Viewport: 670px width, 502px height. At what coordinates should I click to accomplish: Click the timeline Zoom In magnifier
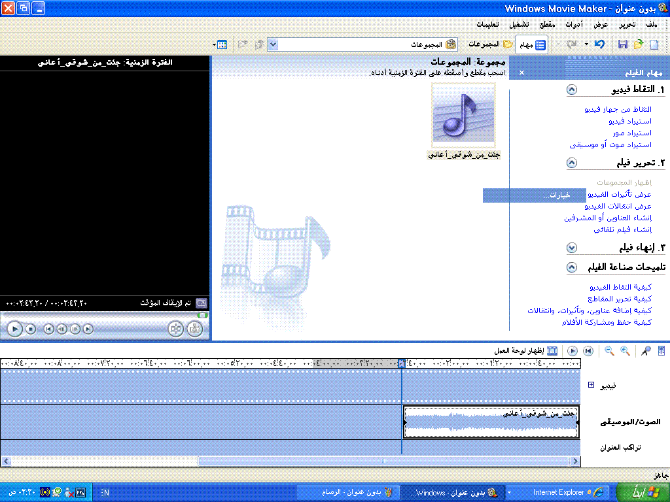pyautogui.click(x=625, y=351)
